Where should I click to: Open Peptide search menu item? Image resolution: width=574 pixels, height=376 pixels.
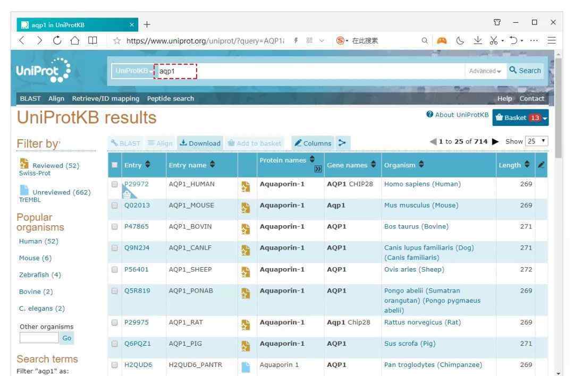click(171, 98)
